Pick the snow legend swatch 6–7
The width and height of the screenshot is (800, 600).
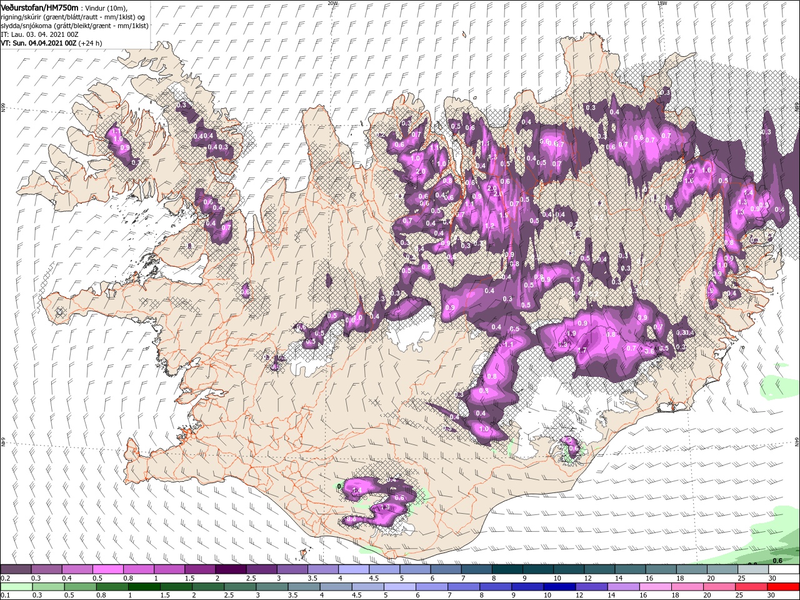[x=446, y=569]
